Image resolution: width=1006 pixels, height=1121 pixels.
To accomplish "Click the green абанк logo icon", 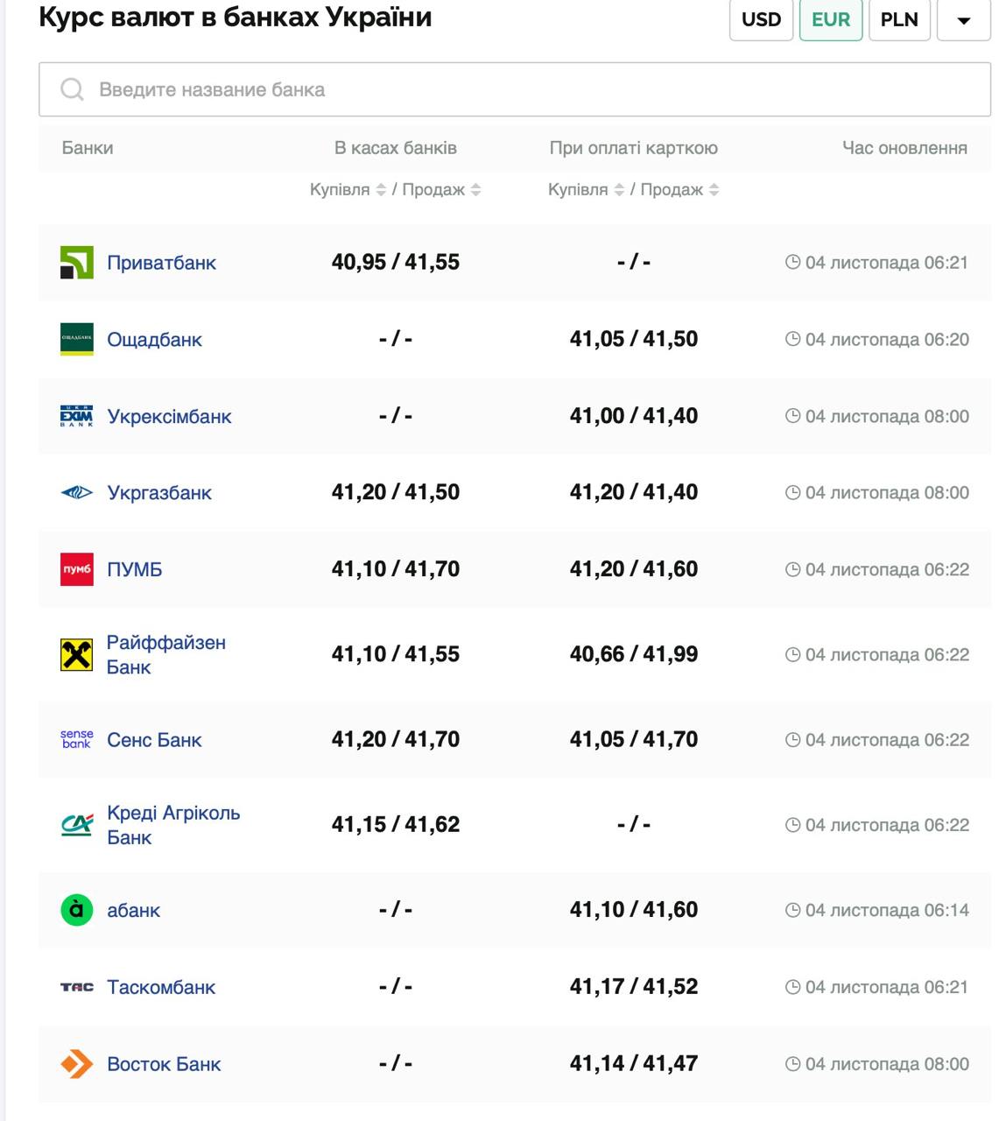I will pos(76,910).
